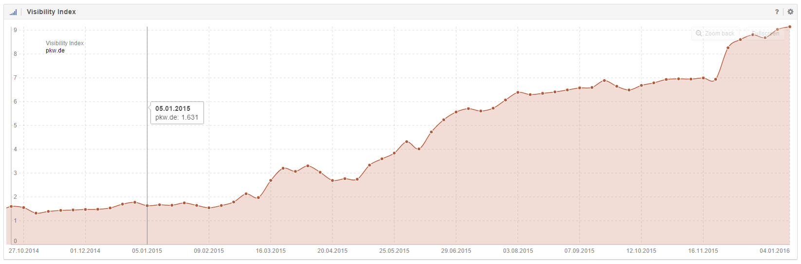Click the 03.08.2015 x-axis date label

518,251
